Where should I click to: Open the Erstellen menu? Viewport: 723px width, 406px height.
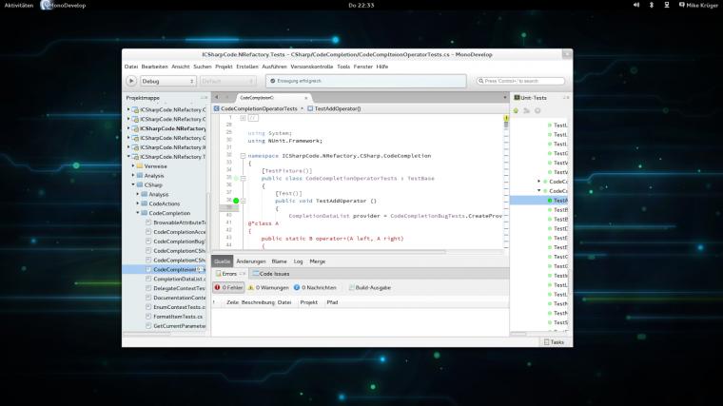247,67
